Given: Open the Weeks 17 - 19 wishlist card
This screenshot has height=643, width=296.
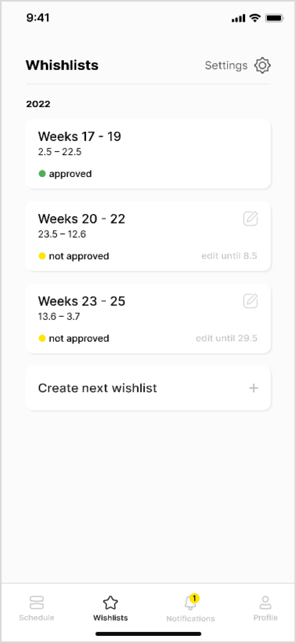Looking at the screenshot, I should (148, 154).
